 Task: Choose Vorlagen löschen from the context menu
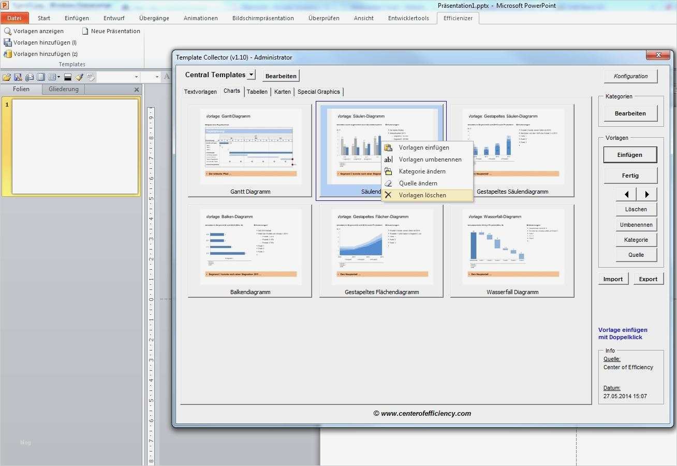pyautogui.click(x=427, y=195)
